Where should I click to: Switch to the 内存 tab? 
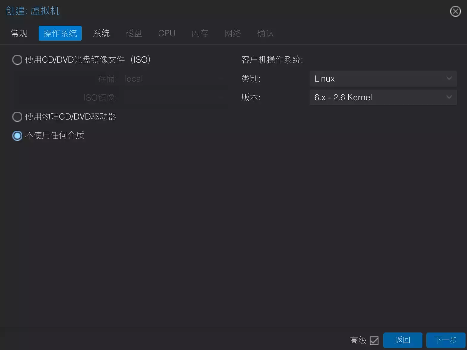200,33
